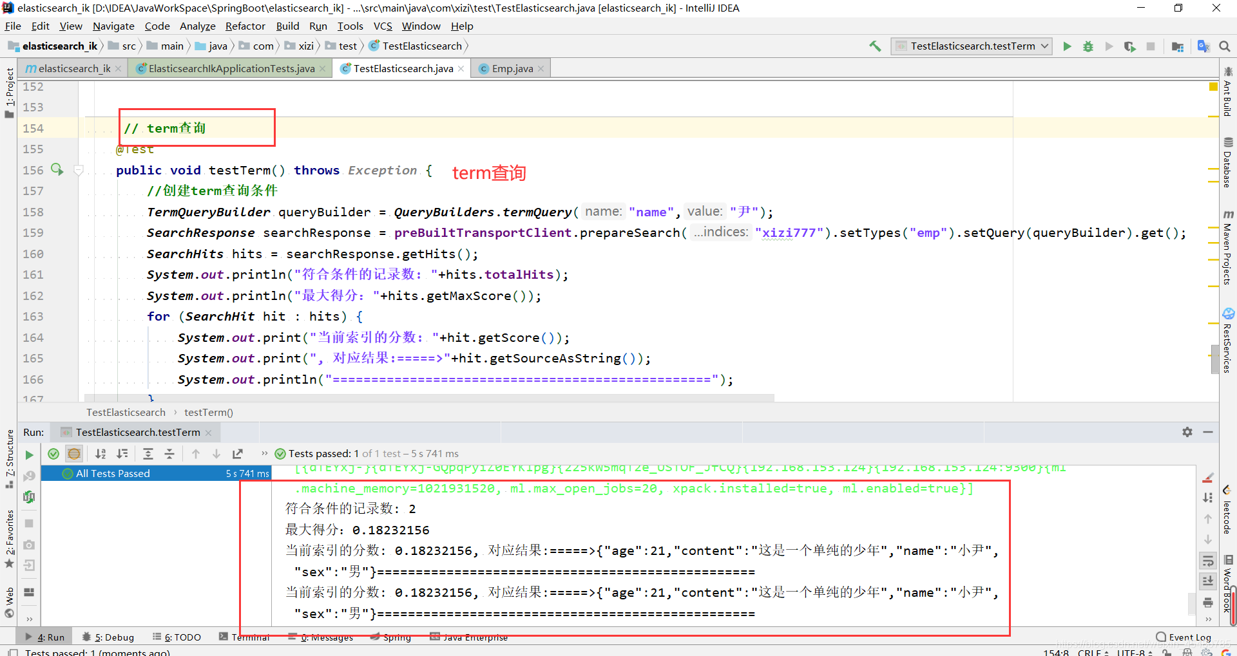Screen dimensions: 1237x656
Task: Open the Event Log
Action: click(1184, 637)
